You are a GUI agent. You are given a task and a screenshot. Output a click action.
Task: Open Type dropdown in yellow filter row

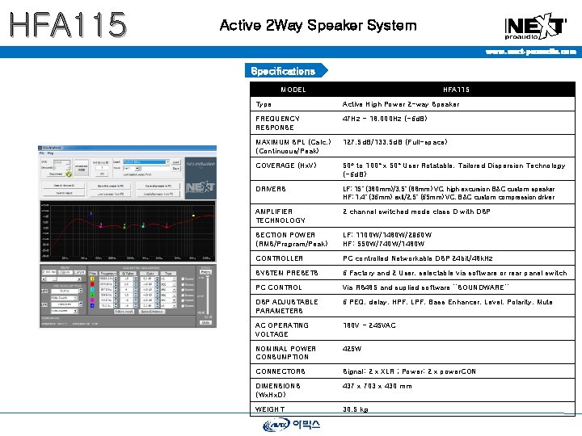pos(168,279)
